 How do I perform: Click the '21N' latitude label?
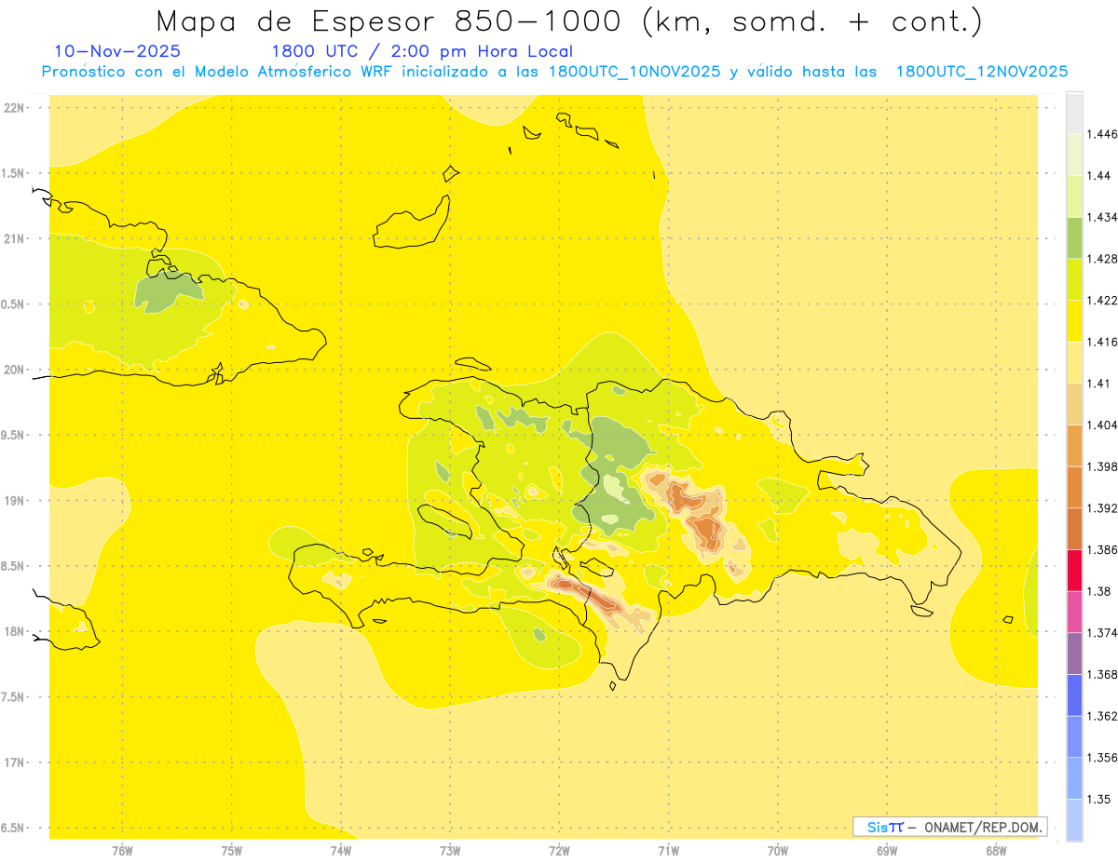(x=14, y=239)
